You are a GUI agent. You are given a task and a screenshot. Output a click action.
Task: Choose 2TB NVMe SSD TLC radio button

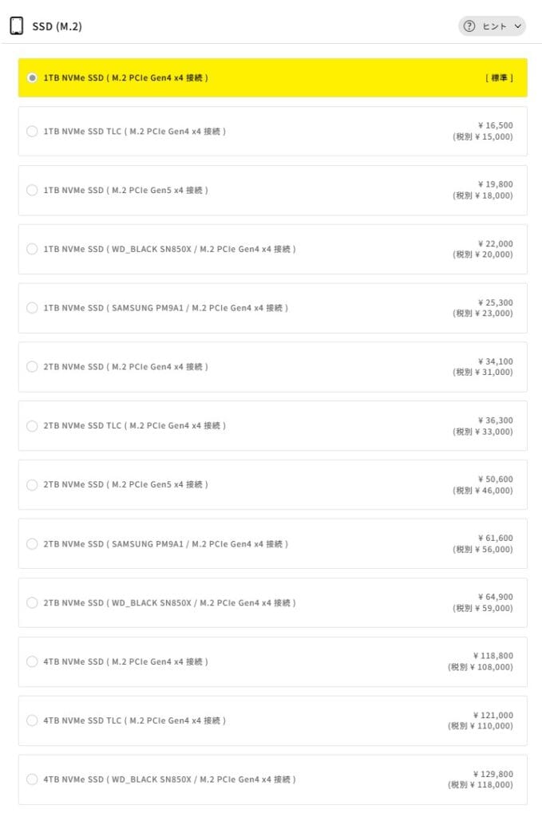[x=32, y=426]
